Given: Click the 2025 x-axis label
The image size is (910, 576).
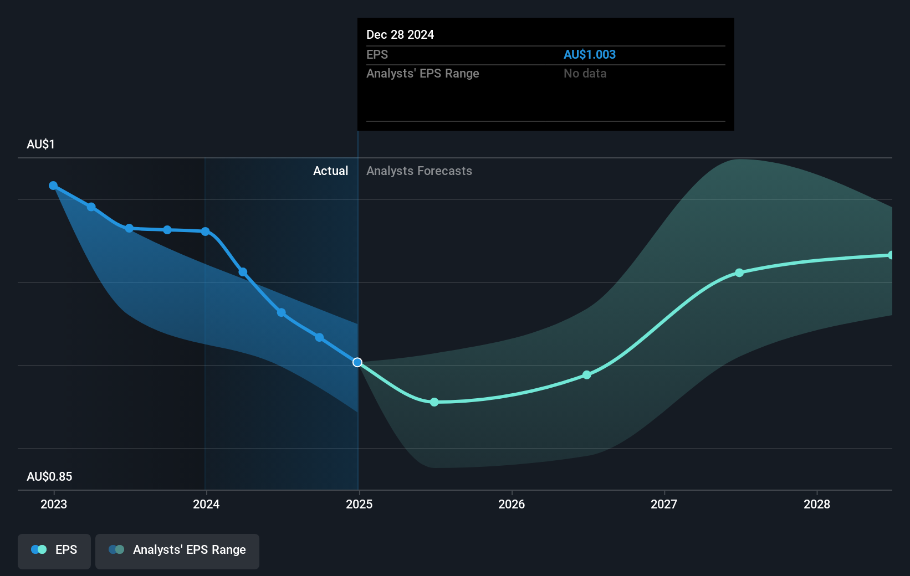Looking at the screenshot, I should point(359,504).
